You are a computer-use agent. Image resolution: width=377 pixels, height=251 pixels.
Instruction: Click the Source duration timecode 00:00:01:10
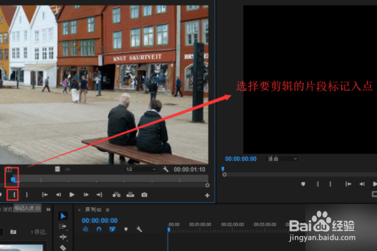(190, 169)
